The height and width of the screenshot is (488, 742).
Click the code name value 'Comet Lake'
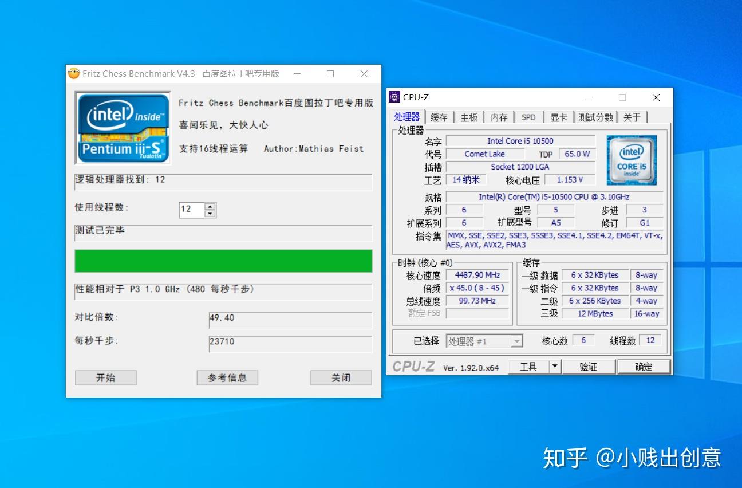485,154
